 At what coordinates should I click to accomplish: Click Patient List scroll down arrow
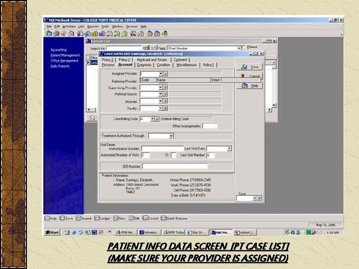point(274,105)
